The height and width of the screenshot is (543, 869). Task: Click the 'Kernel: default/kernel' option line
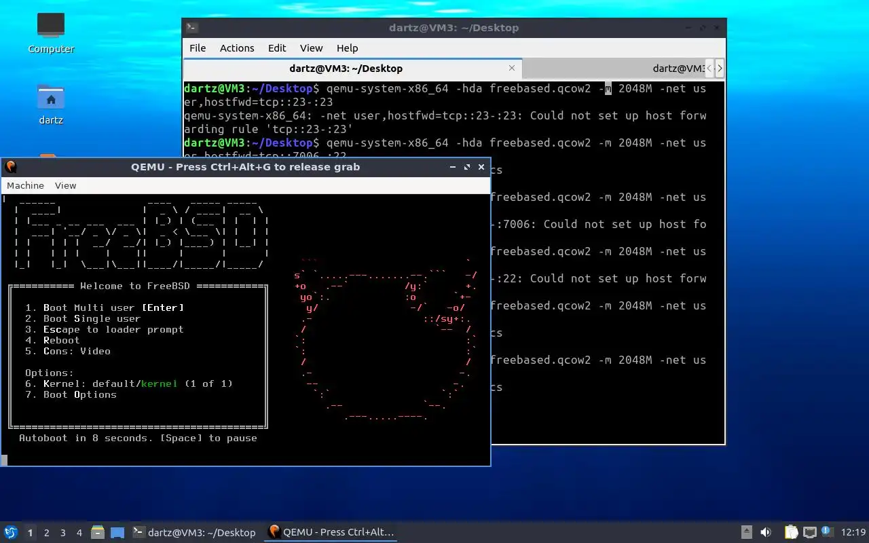129,383
